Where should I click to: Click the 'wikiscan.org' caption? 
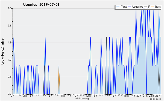tap(82, 99)
